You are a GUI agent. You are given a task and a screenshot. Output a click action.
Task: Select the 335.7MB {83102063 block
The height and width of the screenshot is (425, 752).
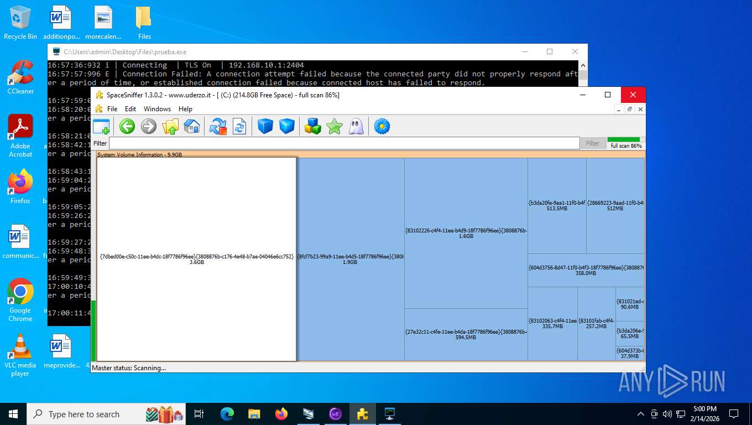(552, 324)
